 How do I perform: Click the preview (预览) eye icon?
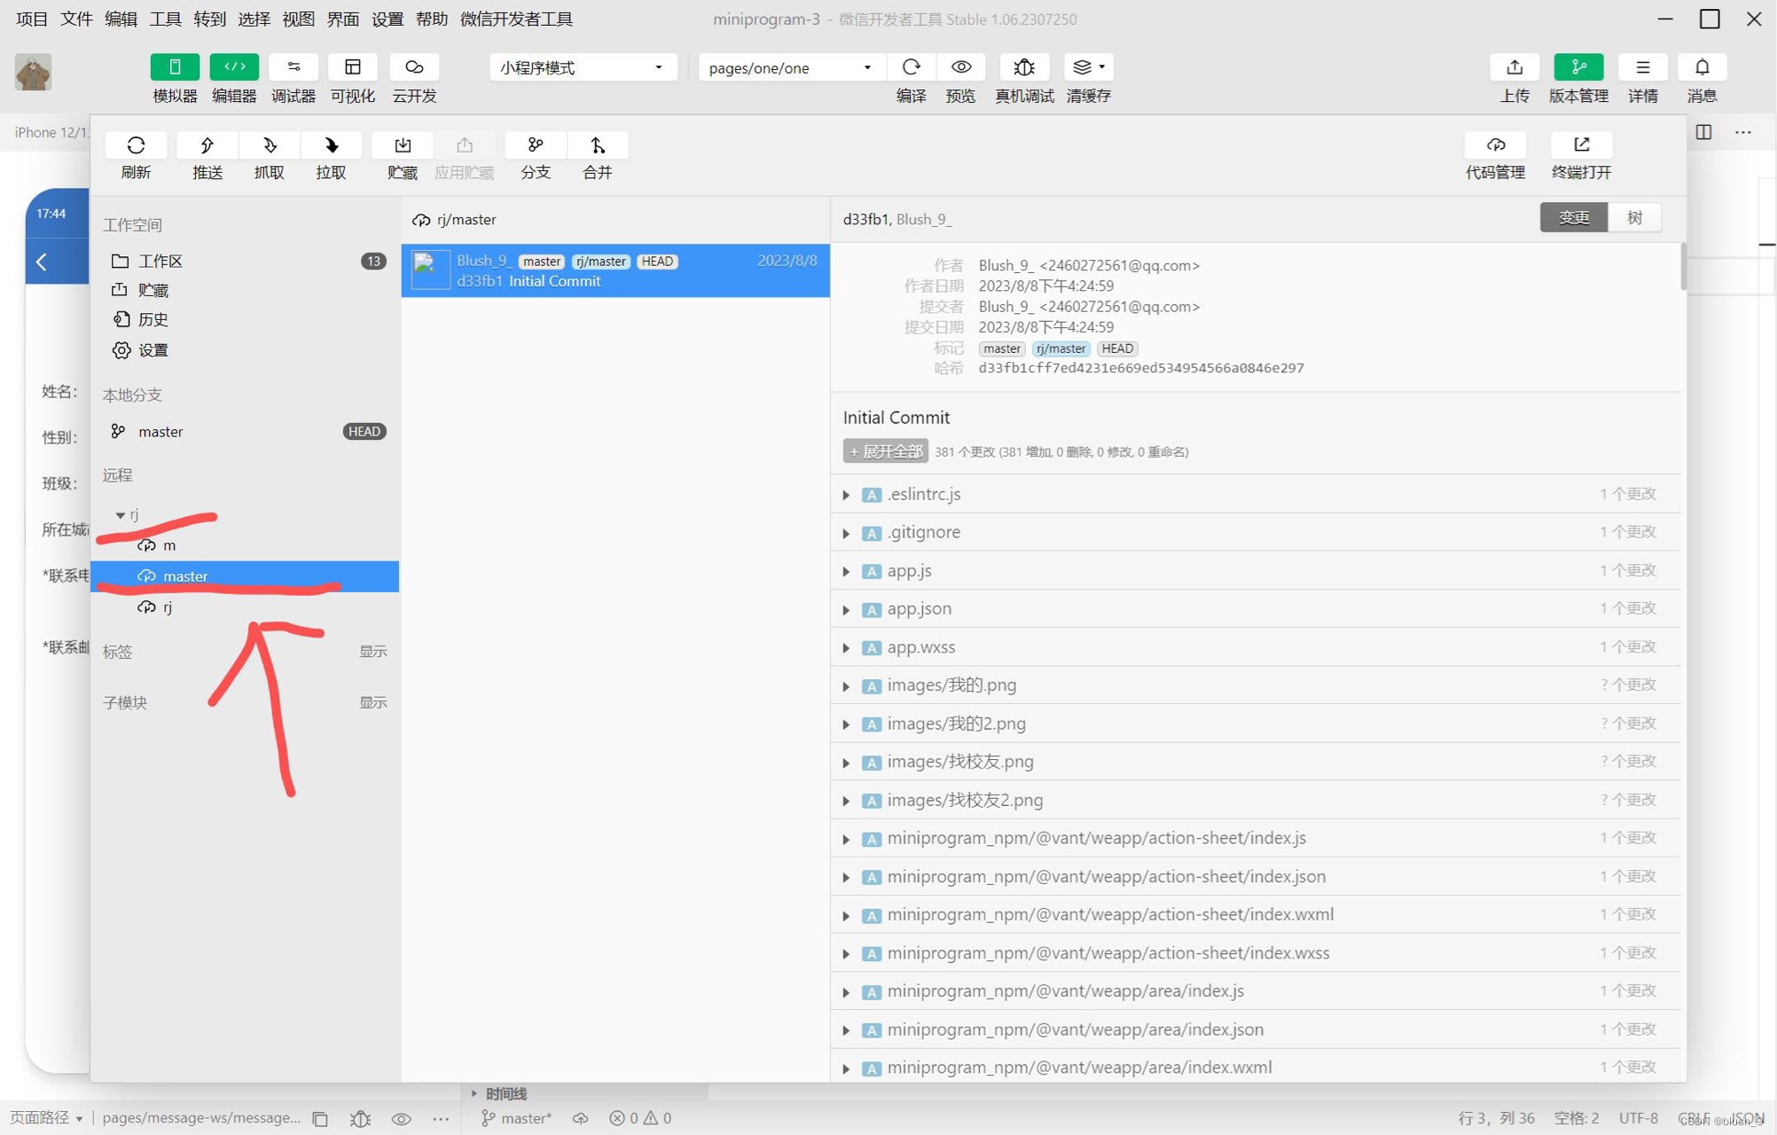[961, 67]
